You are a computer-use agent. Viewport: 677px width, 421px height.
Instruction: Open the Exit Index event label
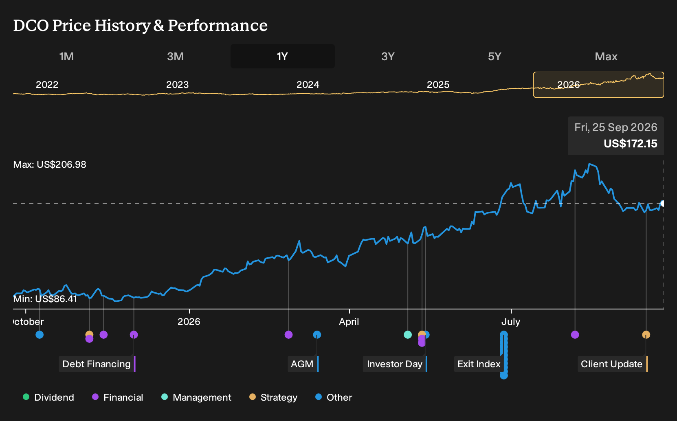click(479, 364)
